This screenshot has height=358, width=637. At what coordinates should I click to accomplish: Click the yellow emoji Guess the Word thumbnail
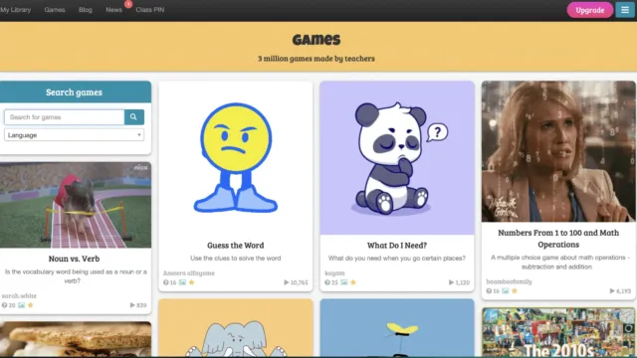(236, 158)
